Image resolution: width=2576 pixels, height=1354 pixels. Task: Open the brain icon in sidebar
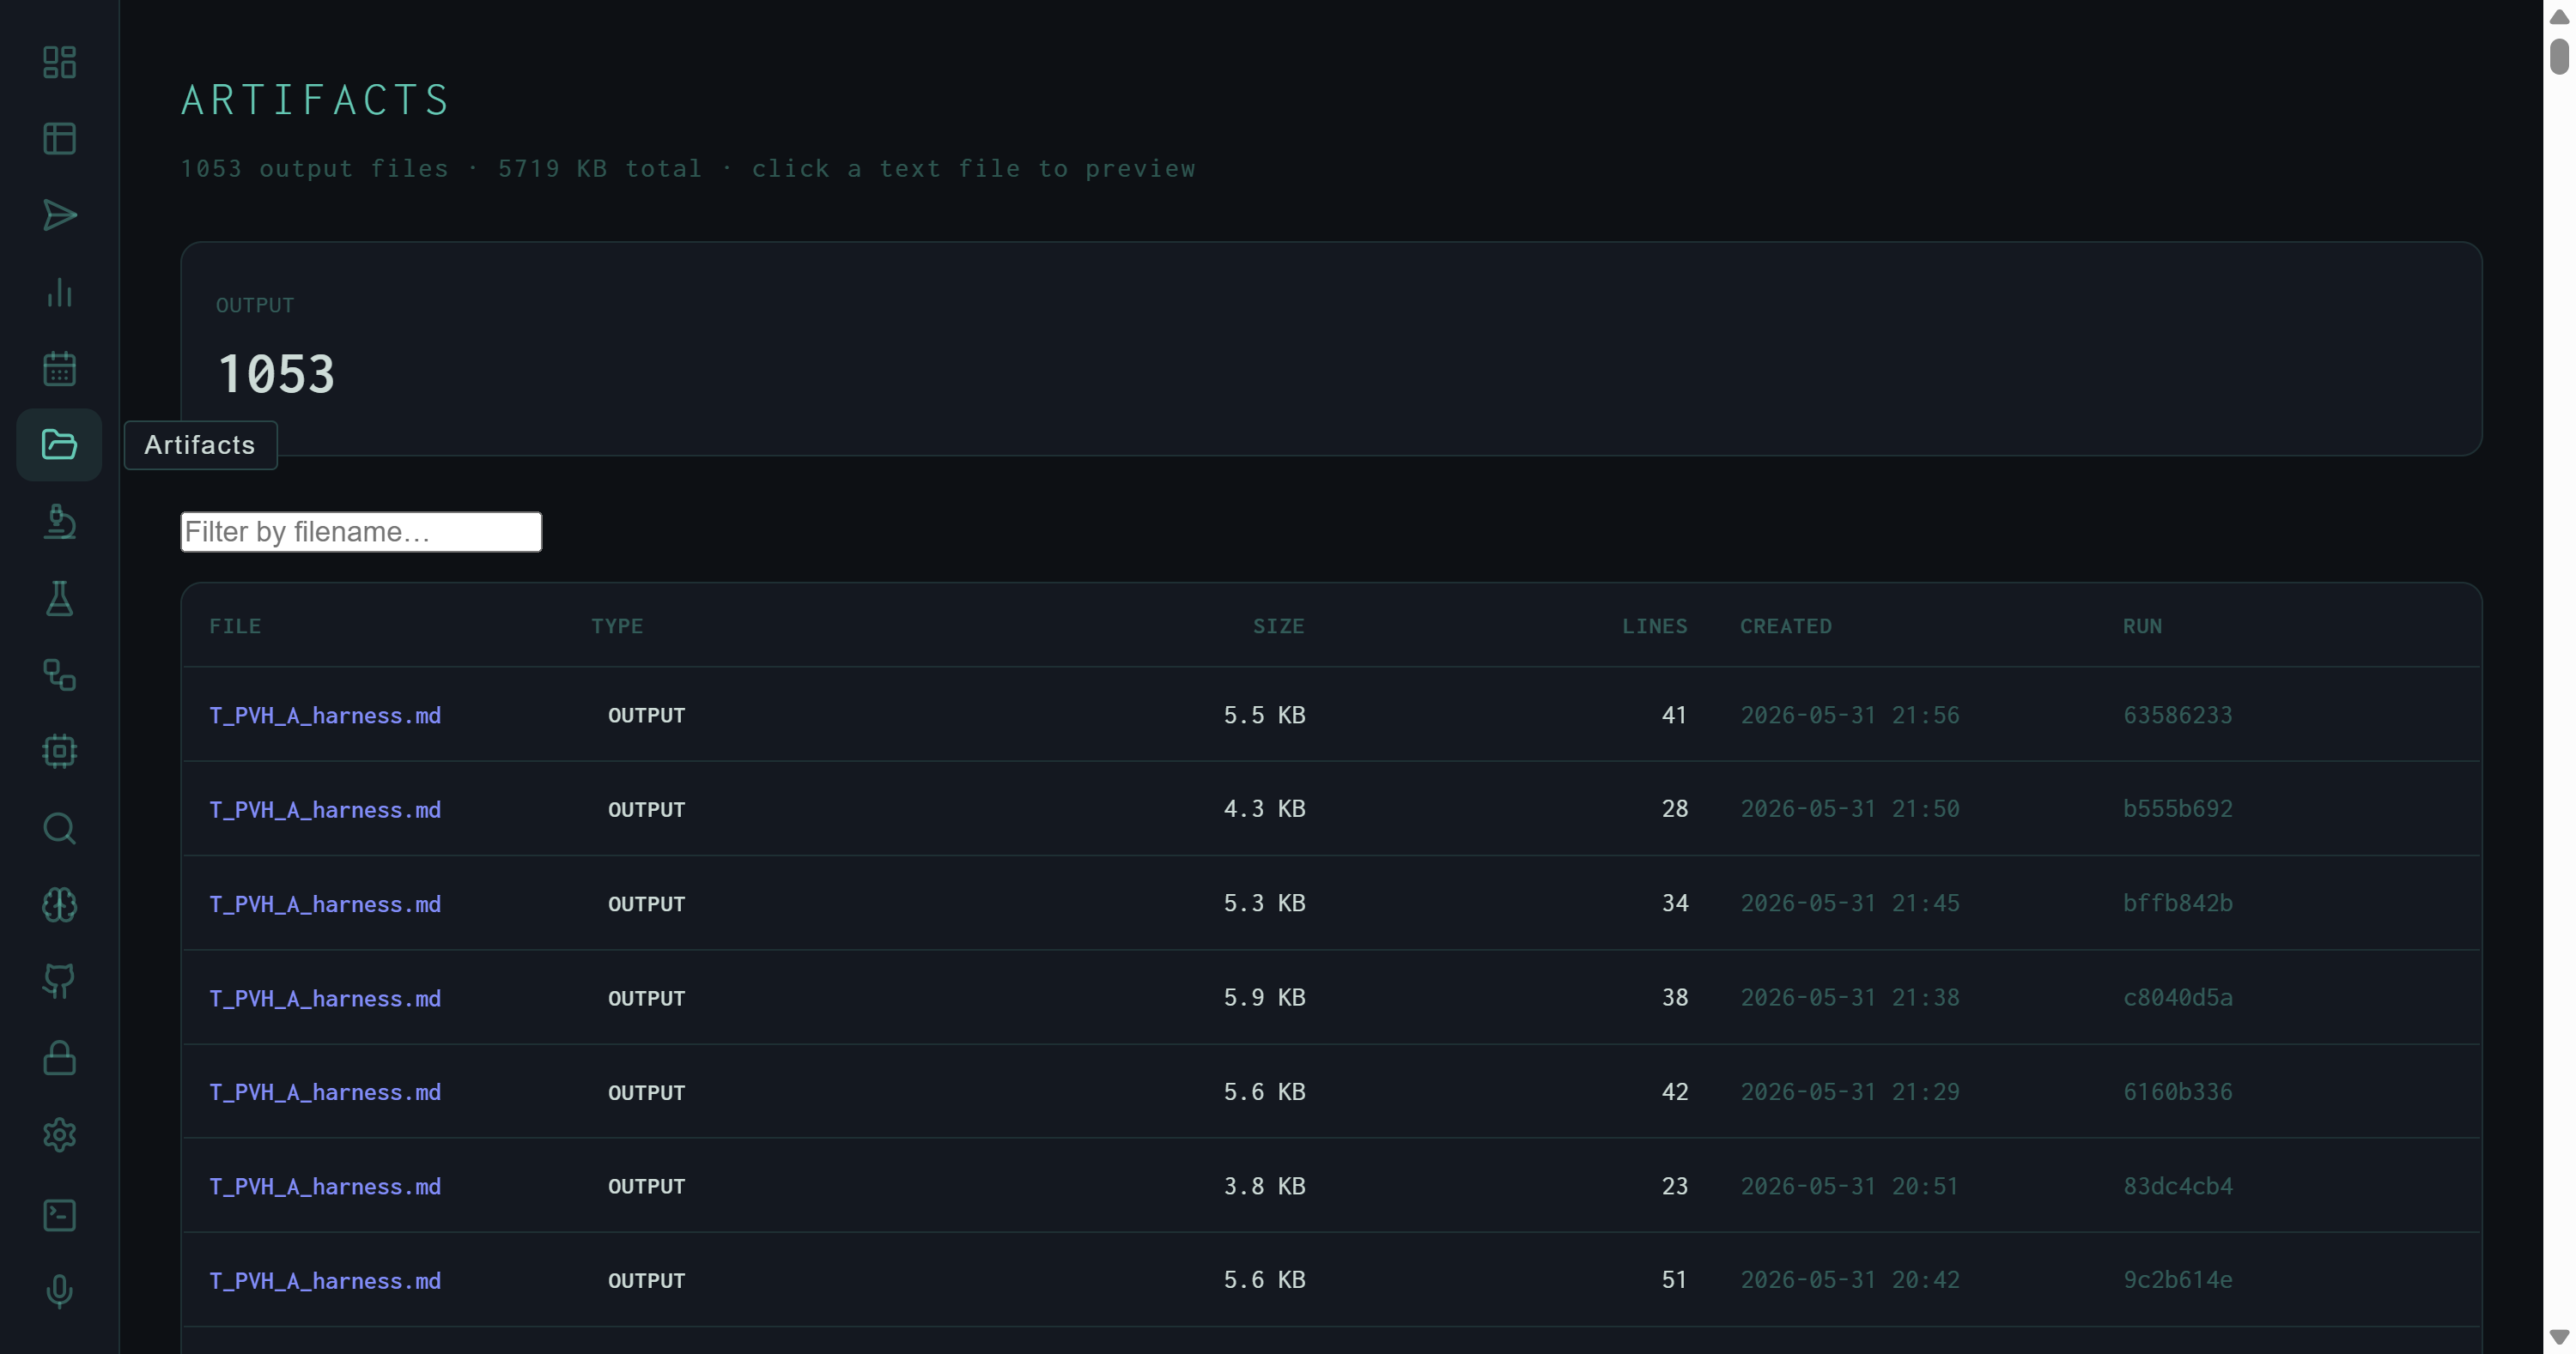(59, 904)
